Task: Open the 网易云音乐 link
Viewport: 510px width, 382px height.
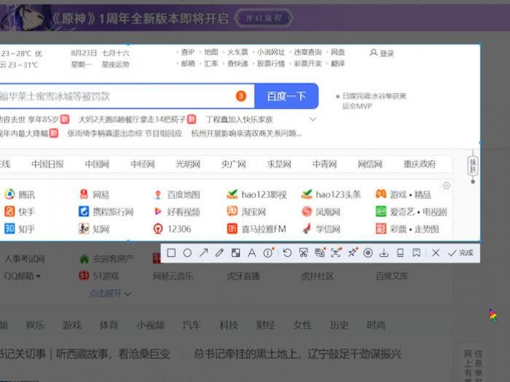Action: (x=173, y=276)
